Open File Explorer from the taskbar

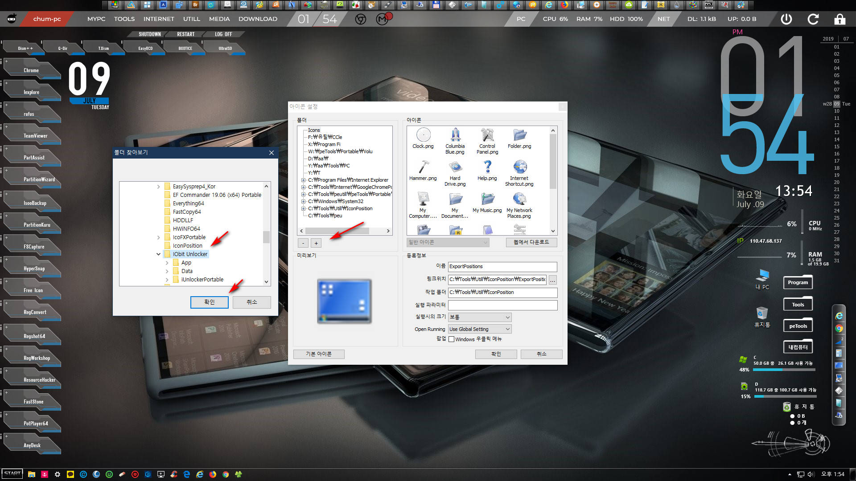click(31, 474)
